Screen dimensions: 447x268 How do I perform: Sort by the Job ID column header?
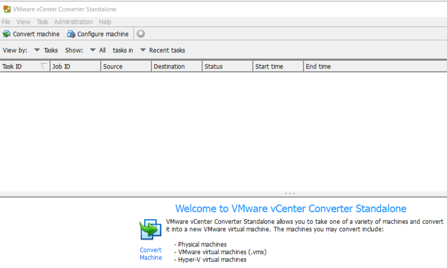(75, 66)
